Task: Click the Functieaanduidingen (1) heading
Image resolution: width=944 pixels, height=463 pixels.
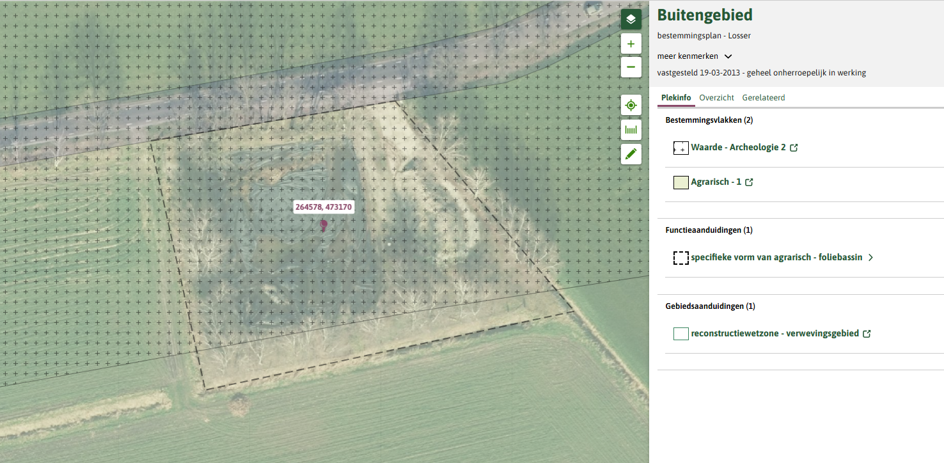Action: pyautogui.click(x=709, y=230)
